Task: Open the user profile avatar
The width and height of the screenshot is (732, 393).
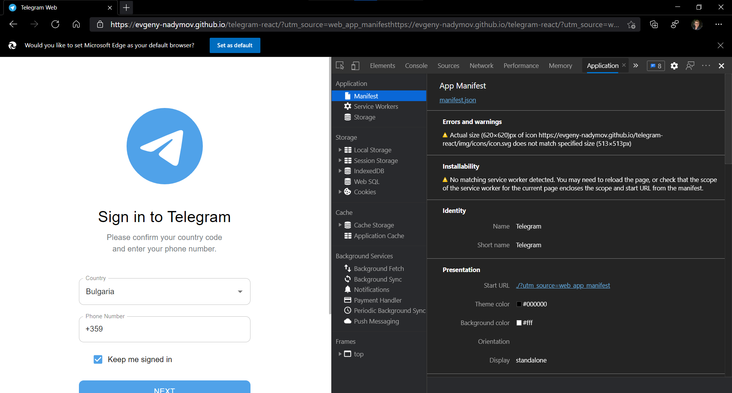Action: tap(697, 24)
